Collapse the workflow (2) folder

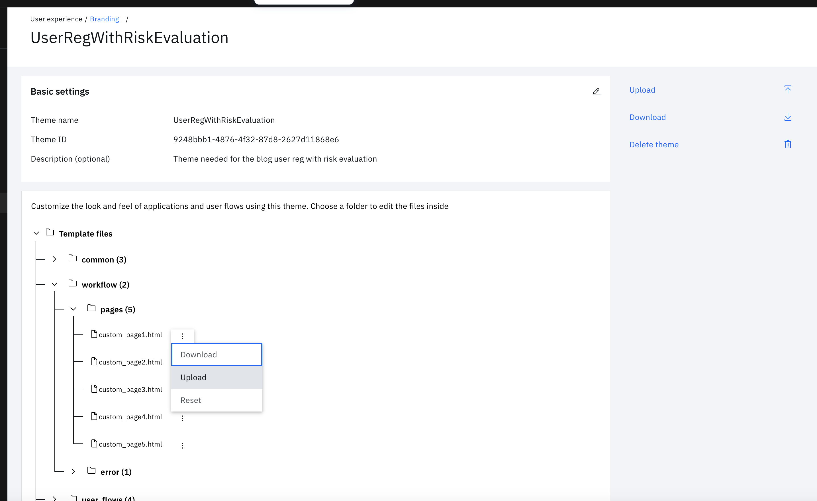(x=55, y=284)
